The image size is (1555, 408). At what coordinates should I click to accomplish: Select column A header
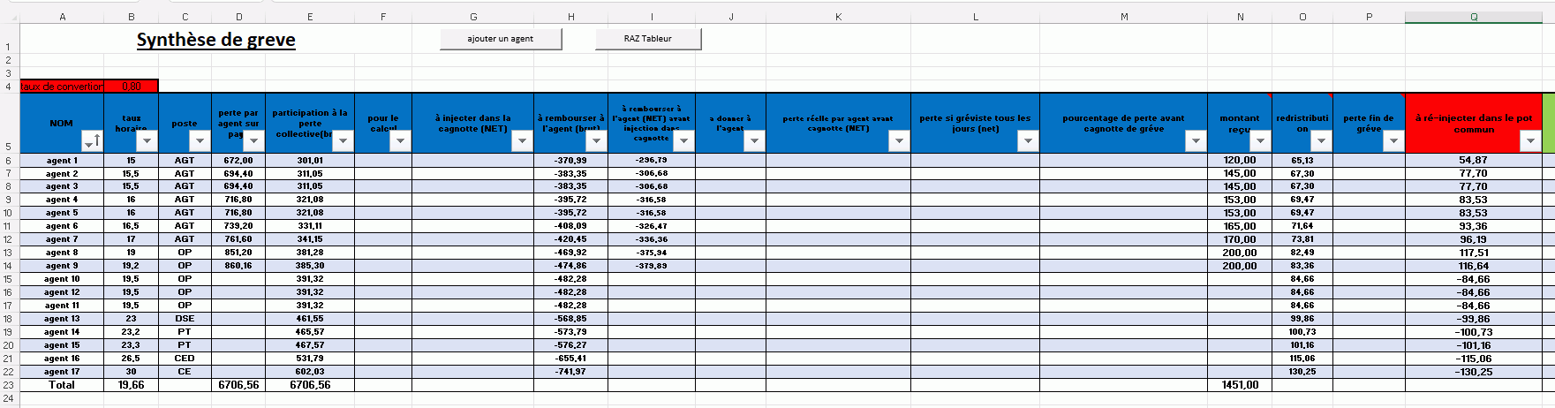pos(62,17)
